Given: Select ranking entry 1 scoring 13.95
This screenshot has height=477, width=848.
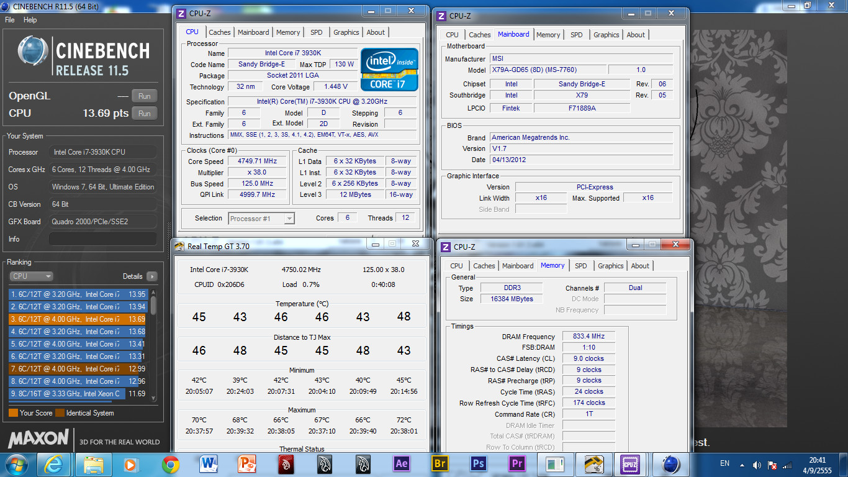Looking at the screenshot, I should (x=78, y=294).
